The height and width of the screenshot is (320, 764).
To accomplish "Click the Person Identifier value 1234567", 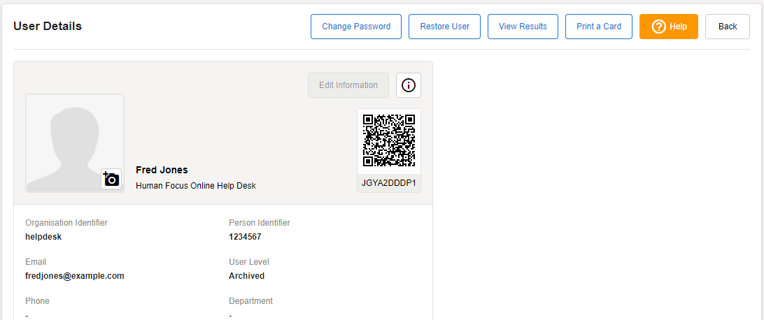I will click(x=245, y=237).
